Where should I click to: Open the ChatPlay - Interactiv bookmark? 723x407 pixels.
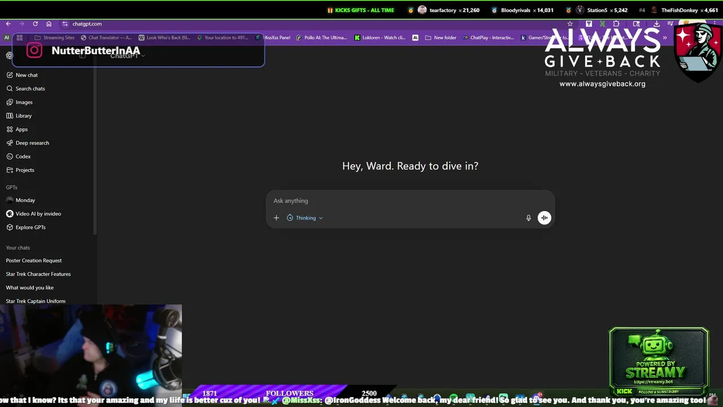tap(488, 38)
